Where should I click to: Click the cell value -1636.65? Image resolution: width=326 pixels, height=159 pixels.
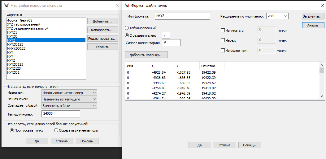(184, 78)
